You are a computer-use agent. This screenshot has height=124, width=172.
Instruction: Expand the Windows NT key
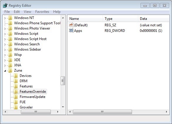(5, 18)
